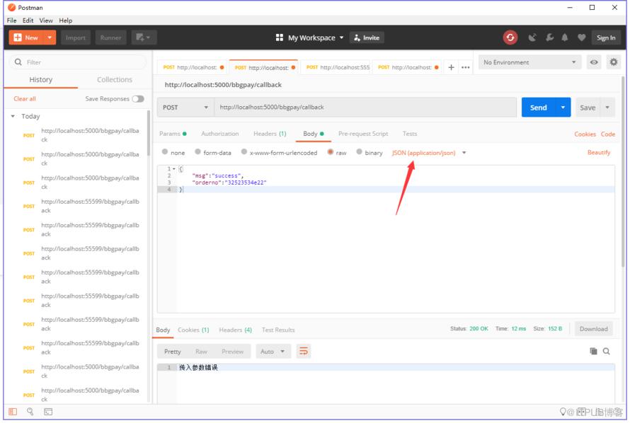630x423 pixels.
Task: Expand the No Environment dropdown
Action: click(x=529, y=62)
